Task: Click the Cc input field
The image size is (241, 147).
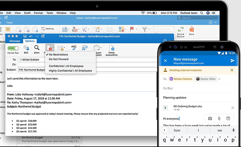Action: [x=88, y=64]
